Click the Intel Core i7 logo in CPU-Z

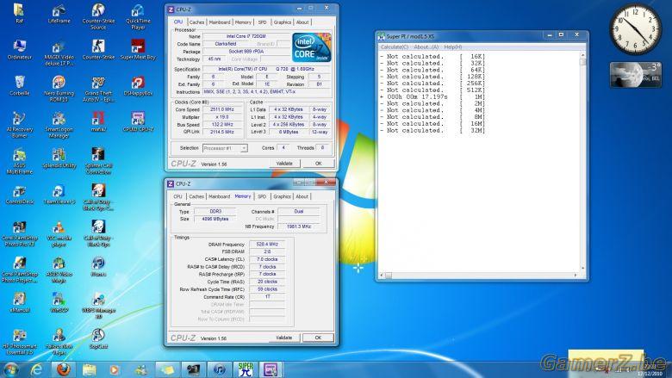pos(312,47)
